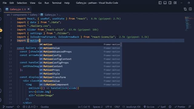Start the Go Live server
194x109 pixels.
coord(149,107)
